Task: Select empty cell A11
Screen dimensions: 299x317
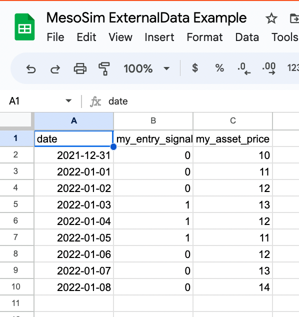Action: [74, 303]
